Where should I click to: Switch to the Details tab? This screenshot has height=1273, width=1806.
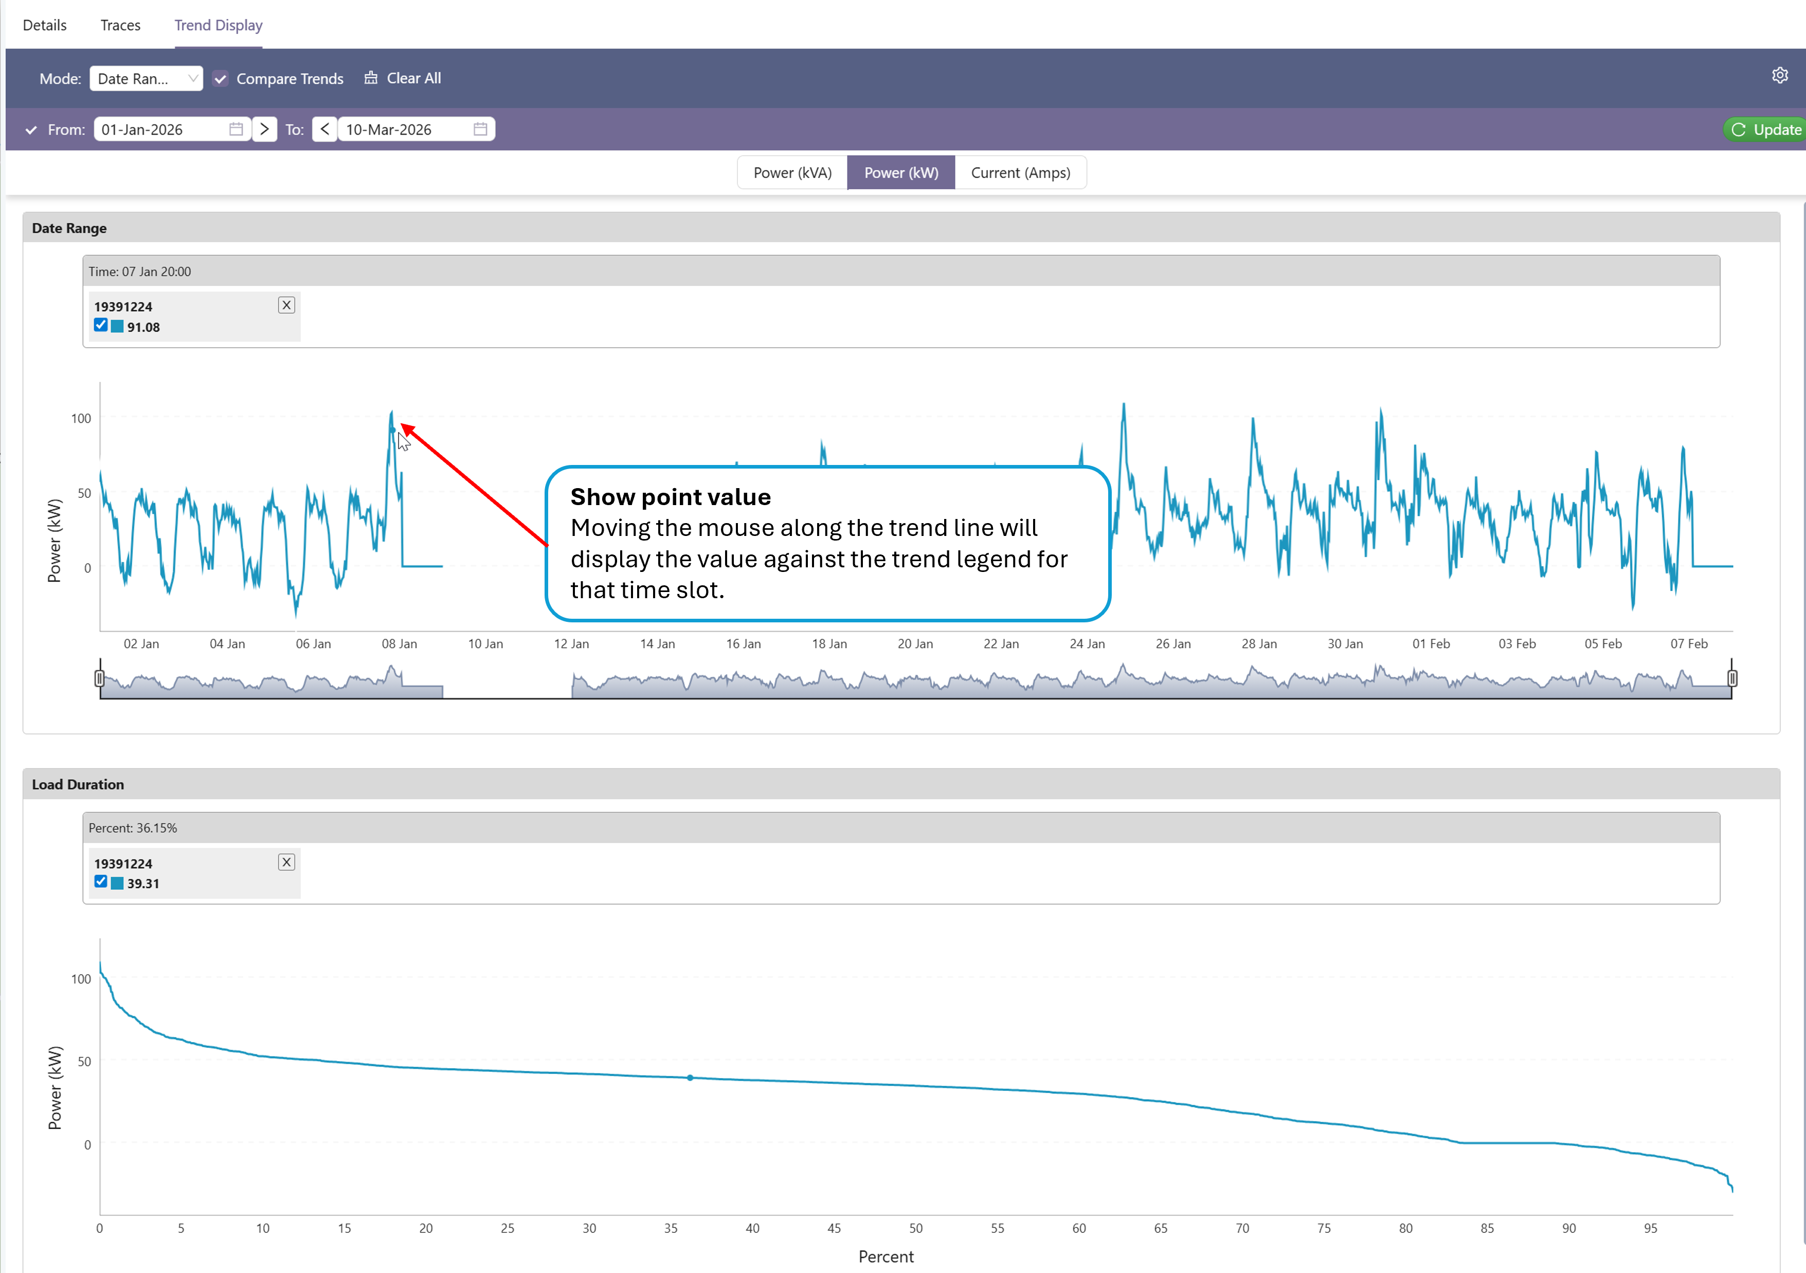[45, 25]
